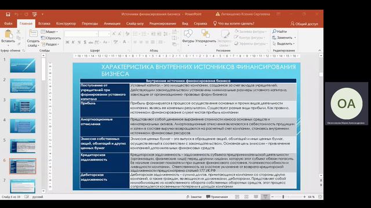Open the Переходы ribbon tab
Screen dimensions: 371x208
90,24
